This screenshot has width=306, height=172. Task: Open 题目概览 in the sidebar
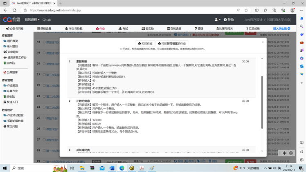[12, 41]
